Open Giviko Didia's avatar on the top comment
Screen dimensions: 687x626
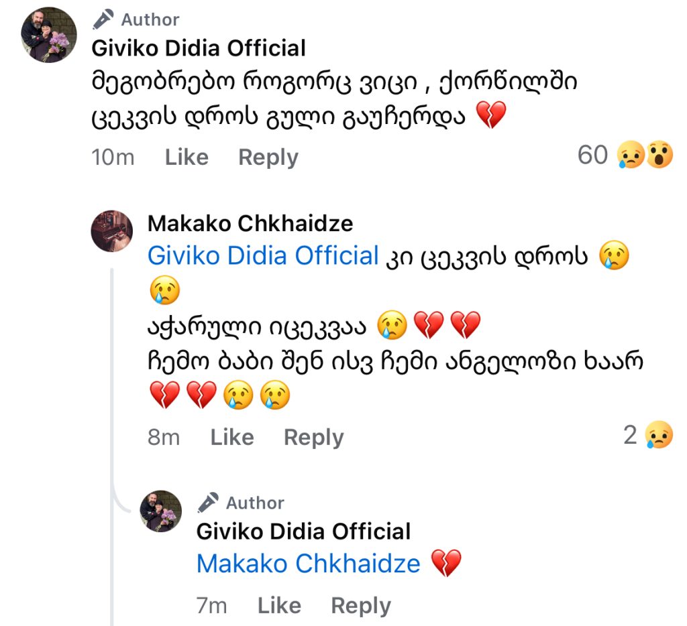pos(49,35)
